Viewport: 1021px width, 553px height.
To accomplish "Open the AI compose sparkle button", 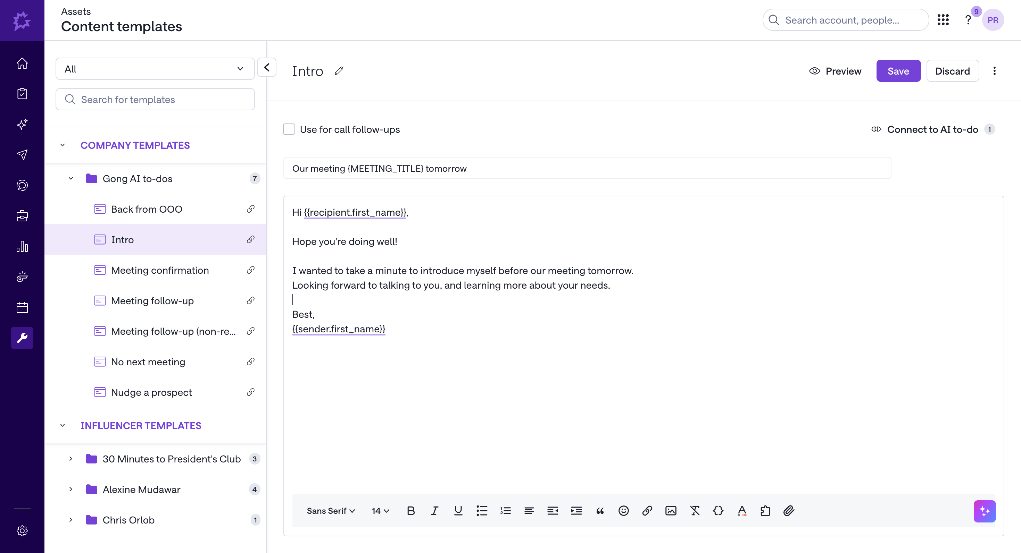I will (985, 511).
